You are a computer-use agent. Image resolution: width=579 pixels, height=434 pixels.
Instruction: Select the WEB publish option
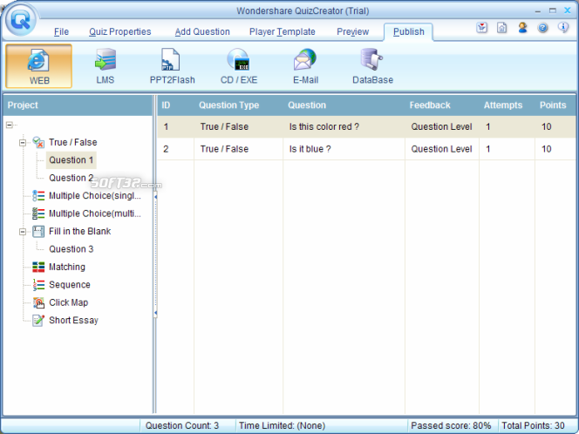click(38, 66)
